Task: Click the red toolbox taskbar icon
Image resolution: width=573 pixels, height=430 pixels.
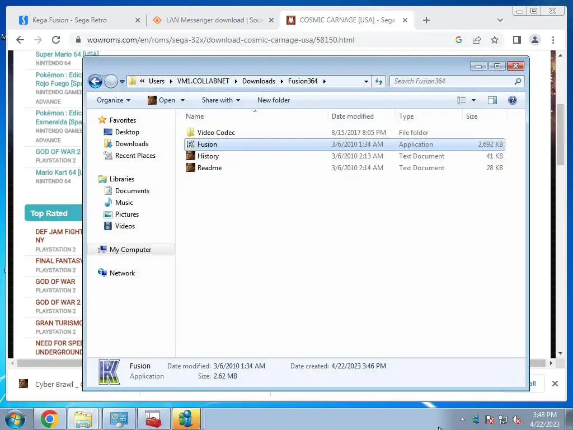Action: [153, 419]
